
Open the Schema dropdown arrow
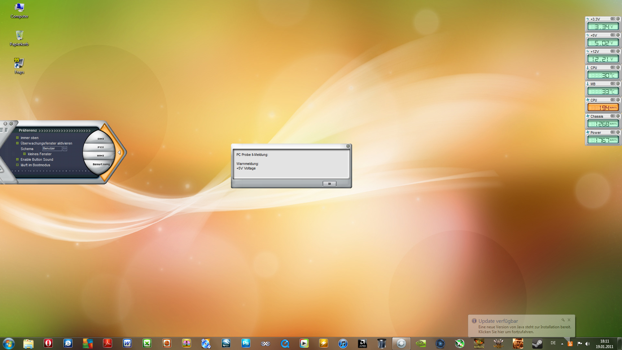pyautogui.click(x=65, y=149)
